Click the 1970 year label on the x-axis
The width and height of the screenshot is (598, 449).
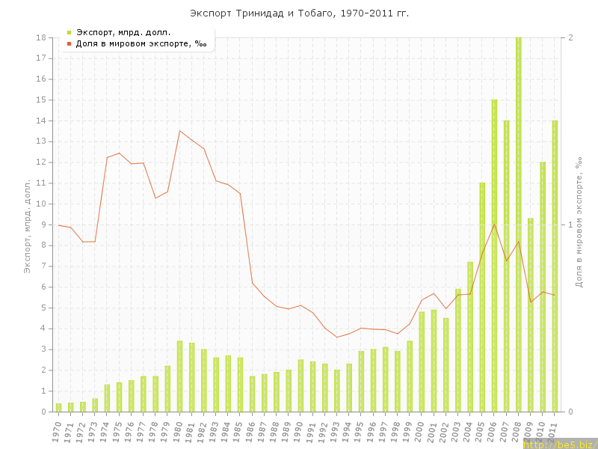57,431
